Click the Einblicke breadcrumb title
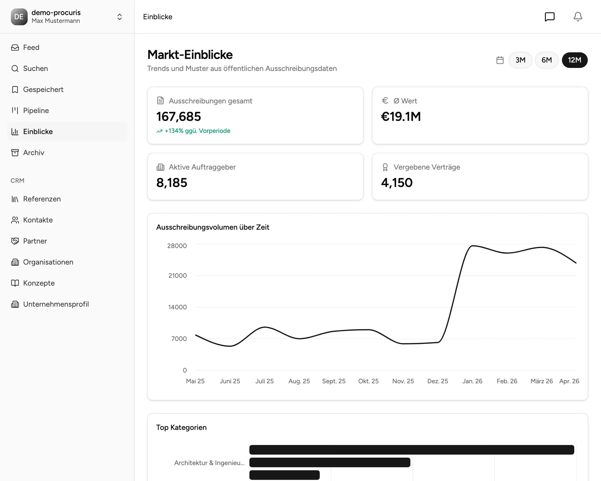The height and width of the screenshot is (481, 601). tap(158, 17)
